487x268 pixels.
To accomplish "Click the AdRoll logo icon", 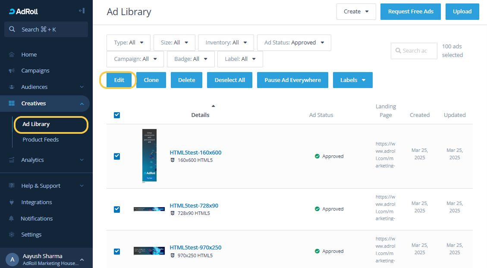I will click(x=12, y=12).
